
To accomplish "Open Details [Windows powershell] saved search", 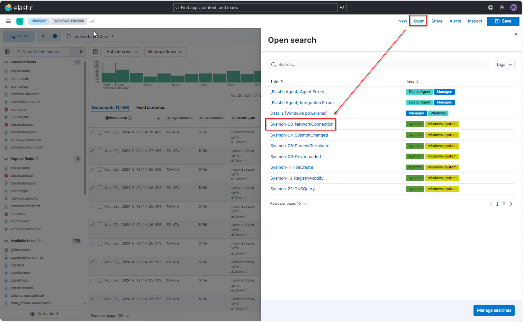I will coord(299,113).
